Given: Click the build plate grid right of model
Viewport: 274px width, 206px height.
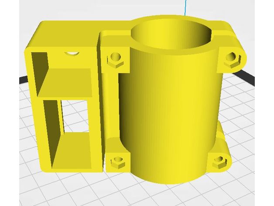Looking at the screenshot, I should point(249,131).
